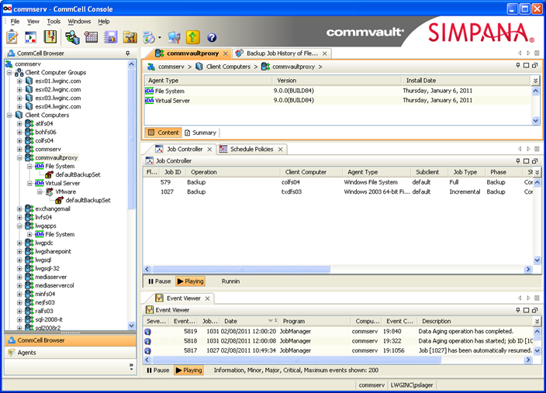
Task: Sort the agent table by Install Date
Action: (466, 81)
